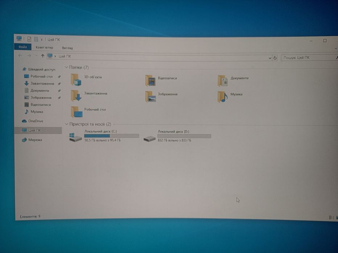Select Швидкий доступ in navigation pane
Viewport: 338px width, 253px height.
coord(39,69)
